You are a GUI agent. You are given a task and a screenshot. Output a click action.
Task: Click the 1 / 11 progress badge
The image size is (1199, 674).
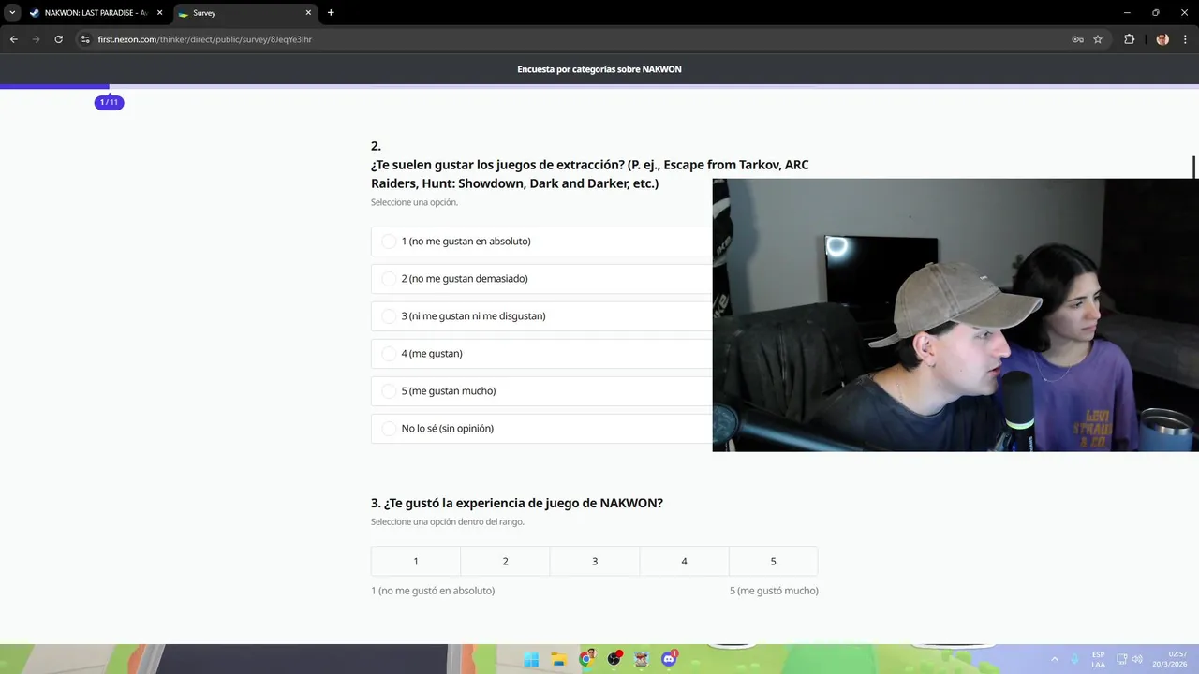(x=109, y=102)
